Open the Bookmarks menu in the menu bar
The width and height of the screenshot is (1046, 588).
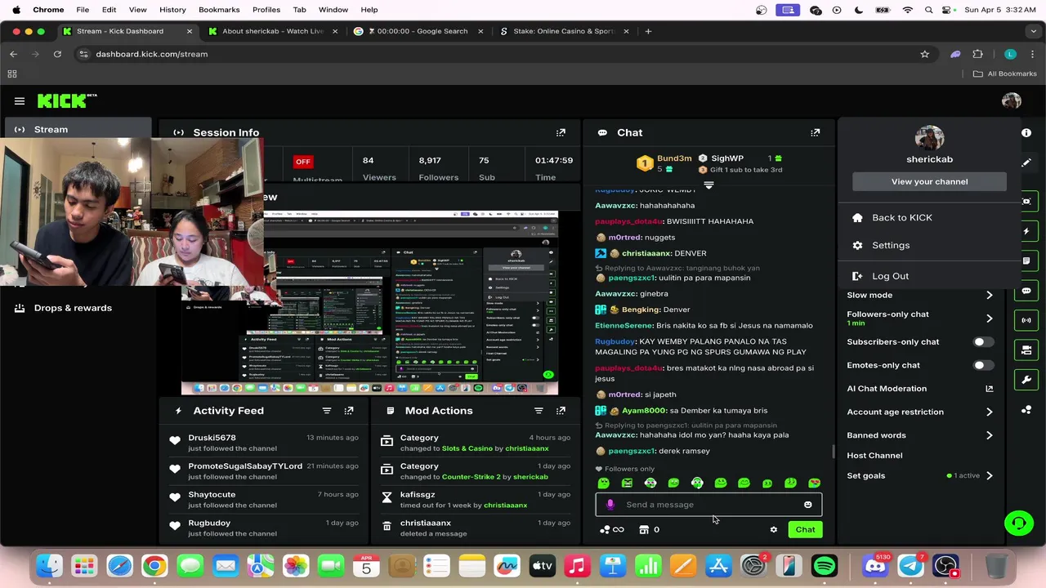pos(219,10)
